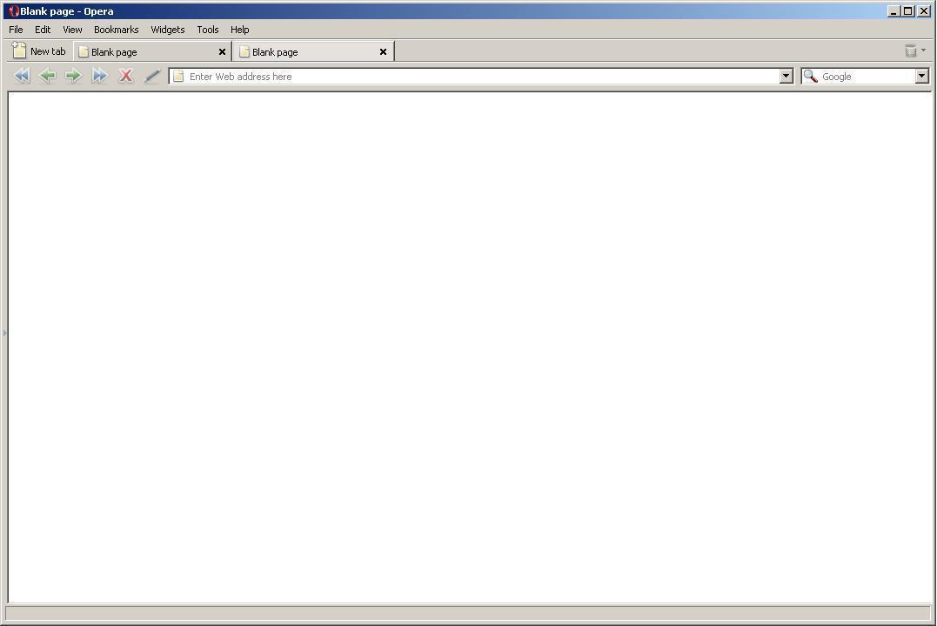The width and height of the screenshot is (937, 626).
Task: Open the address bar history dropdown
Action: [x=786, y=76]
